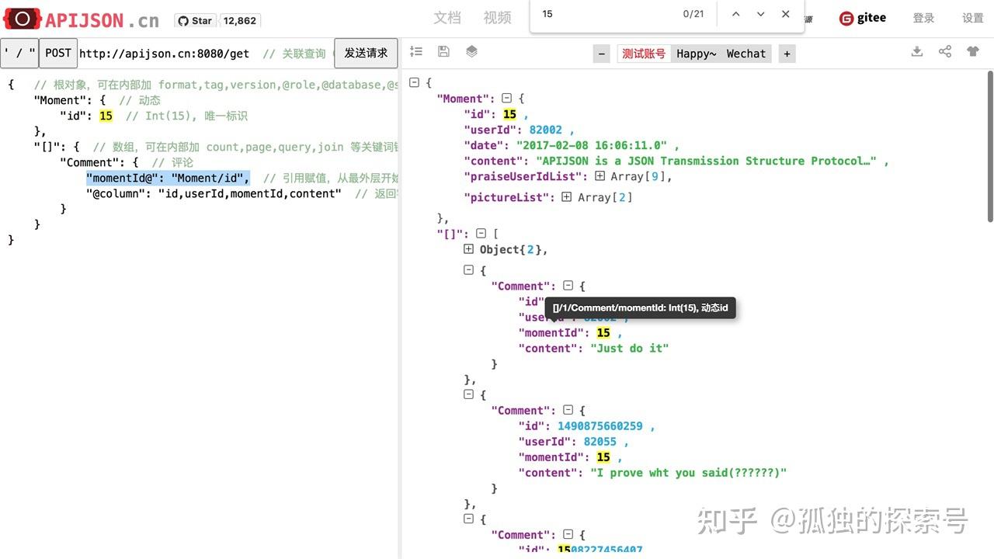Click the APIJSON logo icon
Screen dimensions: 994x559
pyautogui.click(x=23, y=19)
